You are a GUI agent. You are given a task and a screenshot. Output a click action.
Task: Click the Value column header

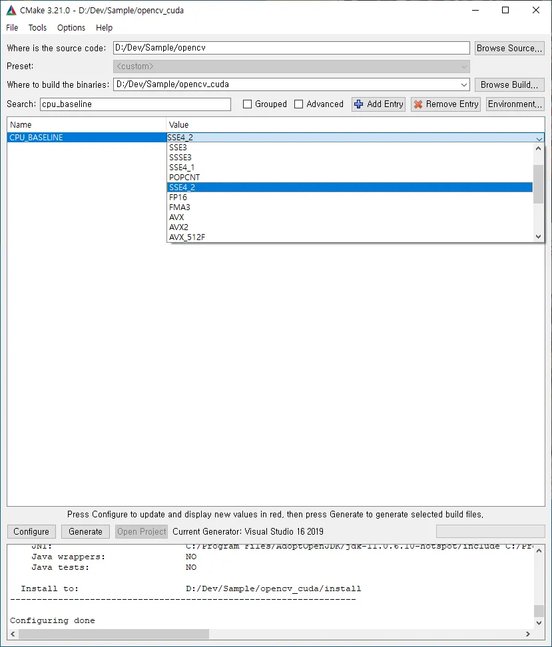356,124
